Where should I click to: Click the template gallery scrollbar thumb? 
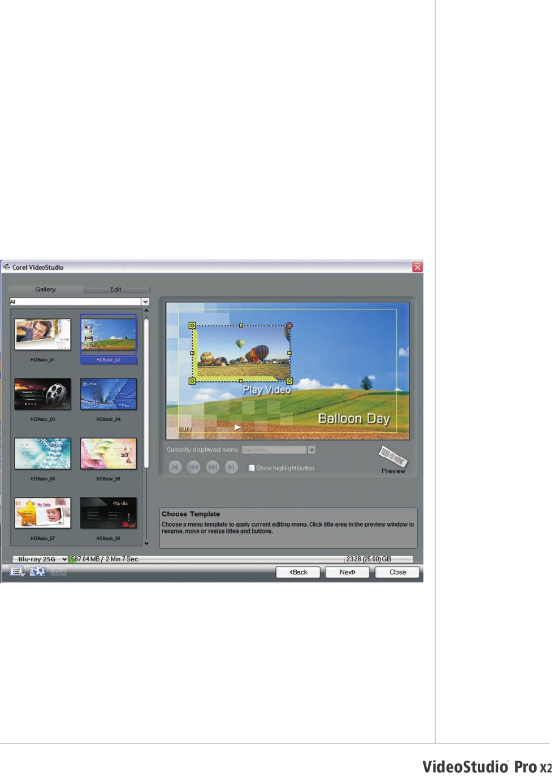146,393
